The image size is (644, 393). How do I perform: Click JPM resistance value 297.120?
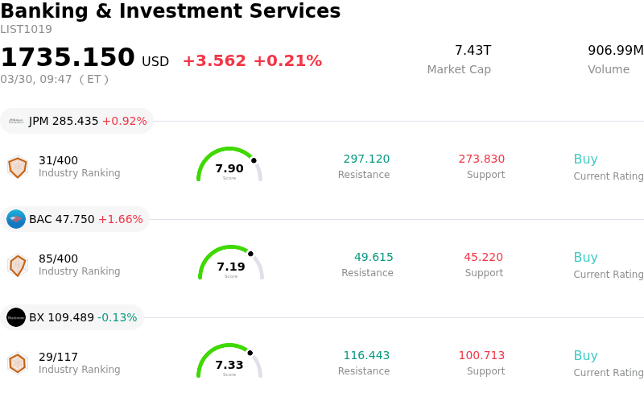click(x=366, y=159)
